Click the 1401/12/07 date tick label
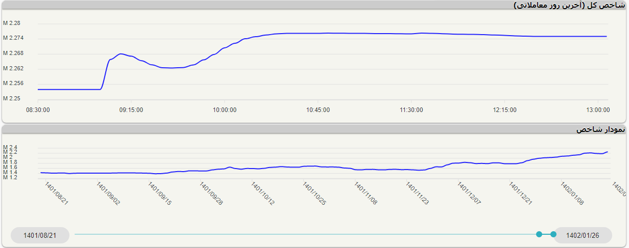 coord(469,194)
